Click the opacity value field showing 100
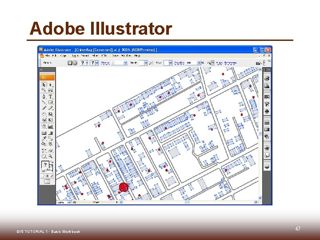320x240 pixels. click(192, 63)
